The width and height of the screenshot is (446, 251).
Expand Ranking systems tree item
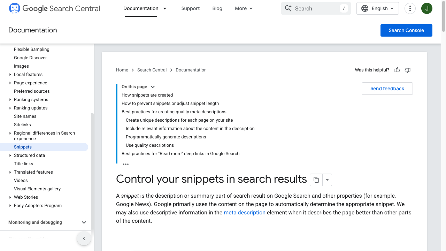(10, 100)
